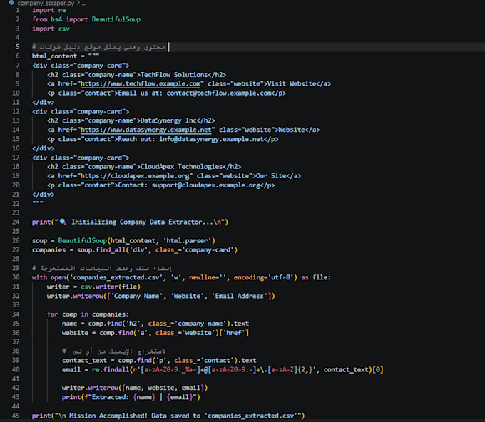Click 'Visit Website' anchor text on line 9
This screenshot has height=422, width=485.
click(292, 84)
